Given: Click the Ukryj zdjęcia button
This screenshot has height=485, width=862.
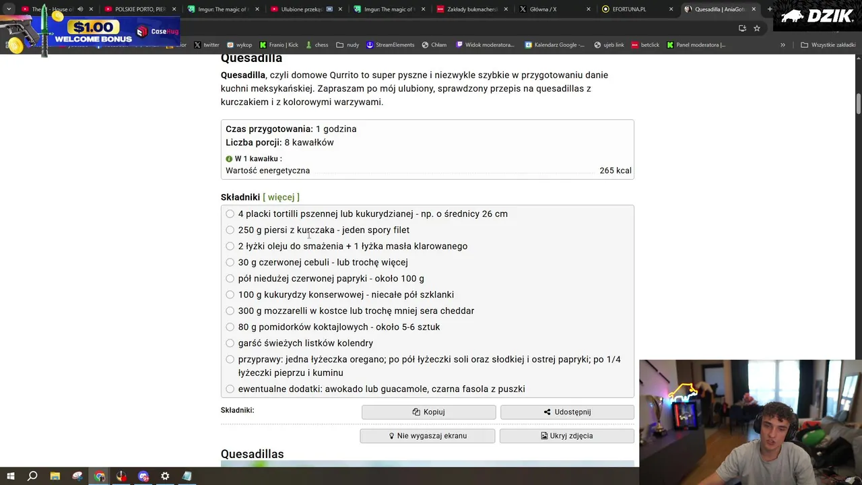Looking at the screenshot, I should pyautogui.click(x=567, y=436).
